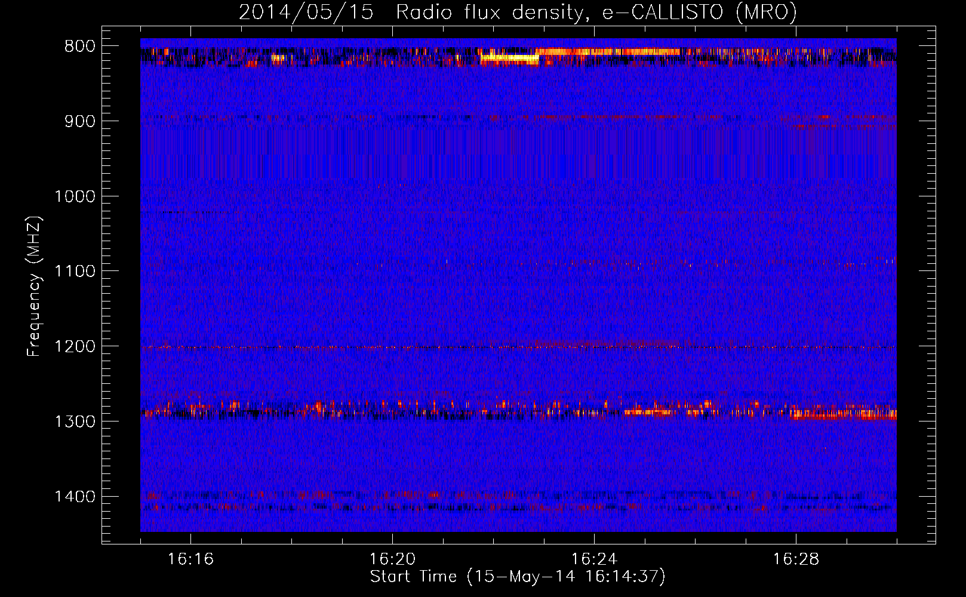
Task: Click the 1400 frequency tick label
Action: (x=75, y=497)
